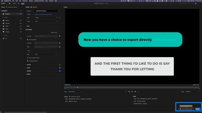Open the Window menu
This screenshot has height=113, width=202.
click(51, 1)
